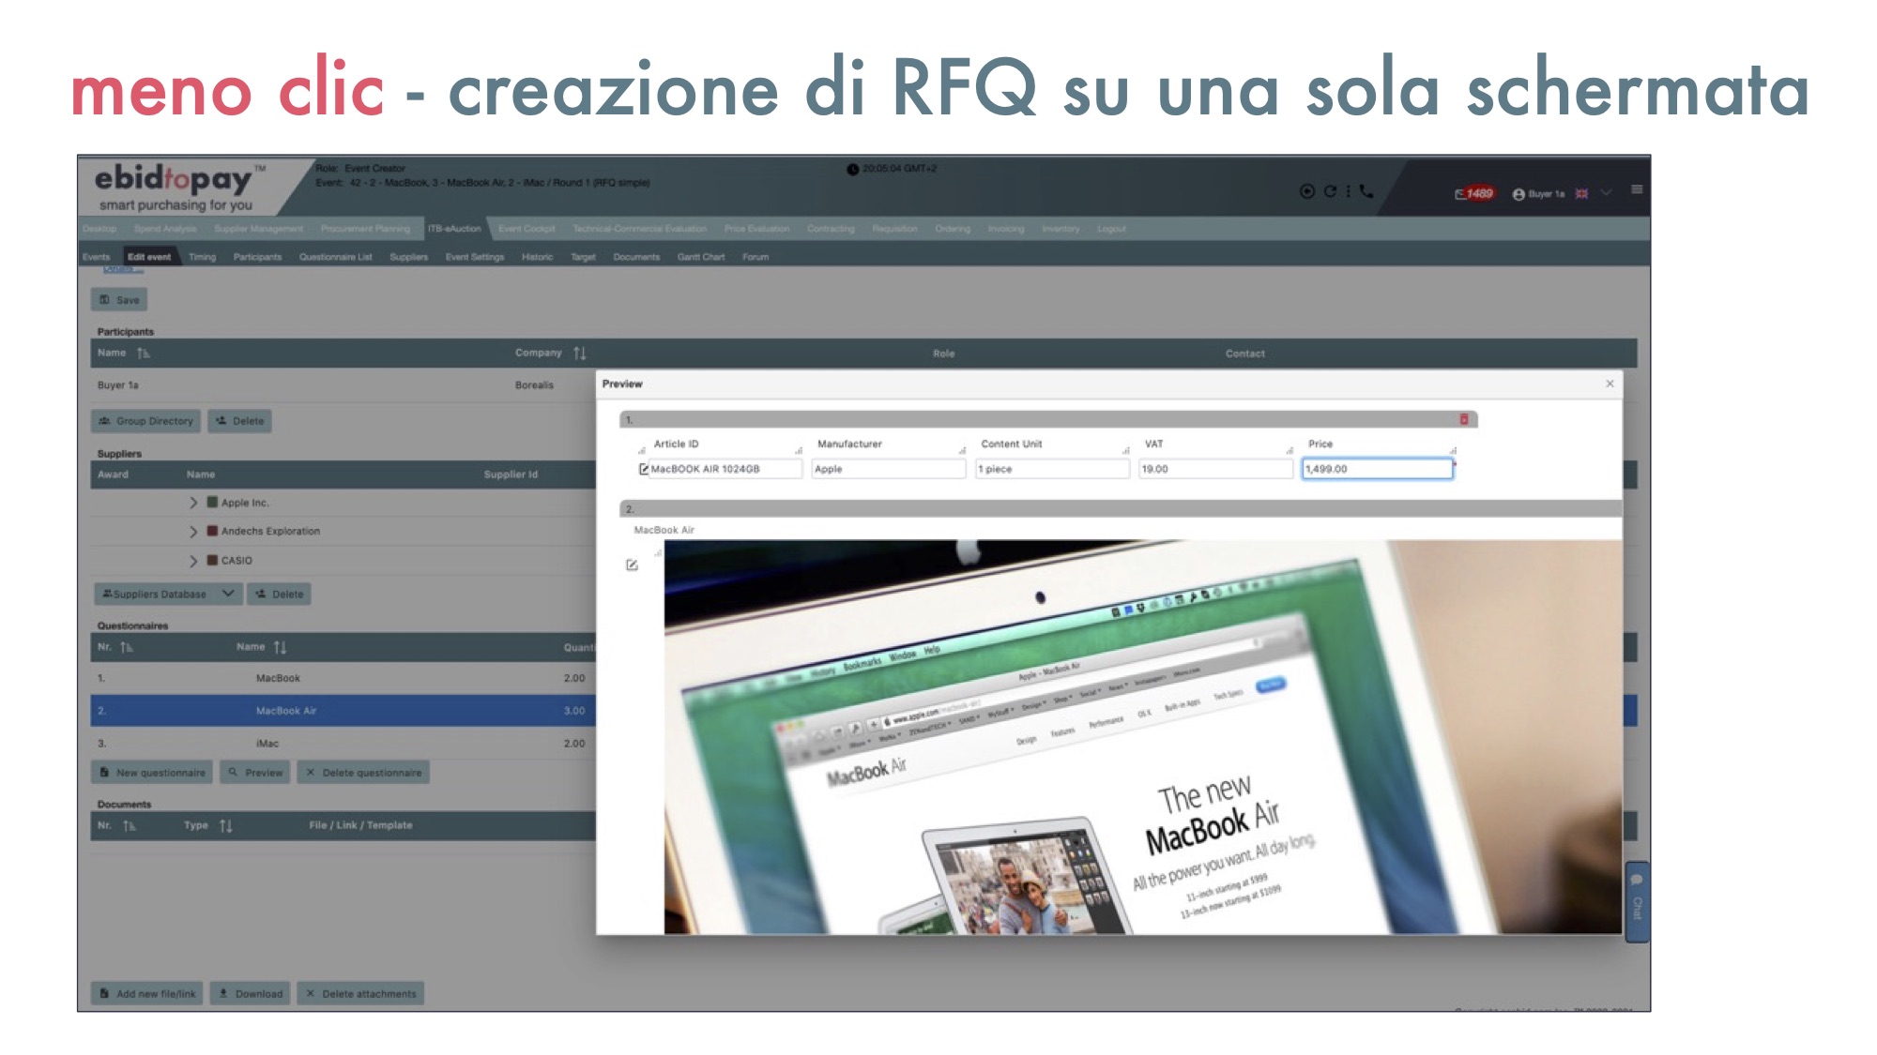Open the Gantt Chart sub-tab
The image size is (1877, 1055).
tap(701, 257)
